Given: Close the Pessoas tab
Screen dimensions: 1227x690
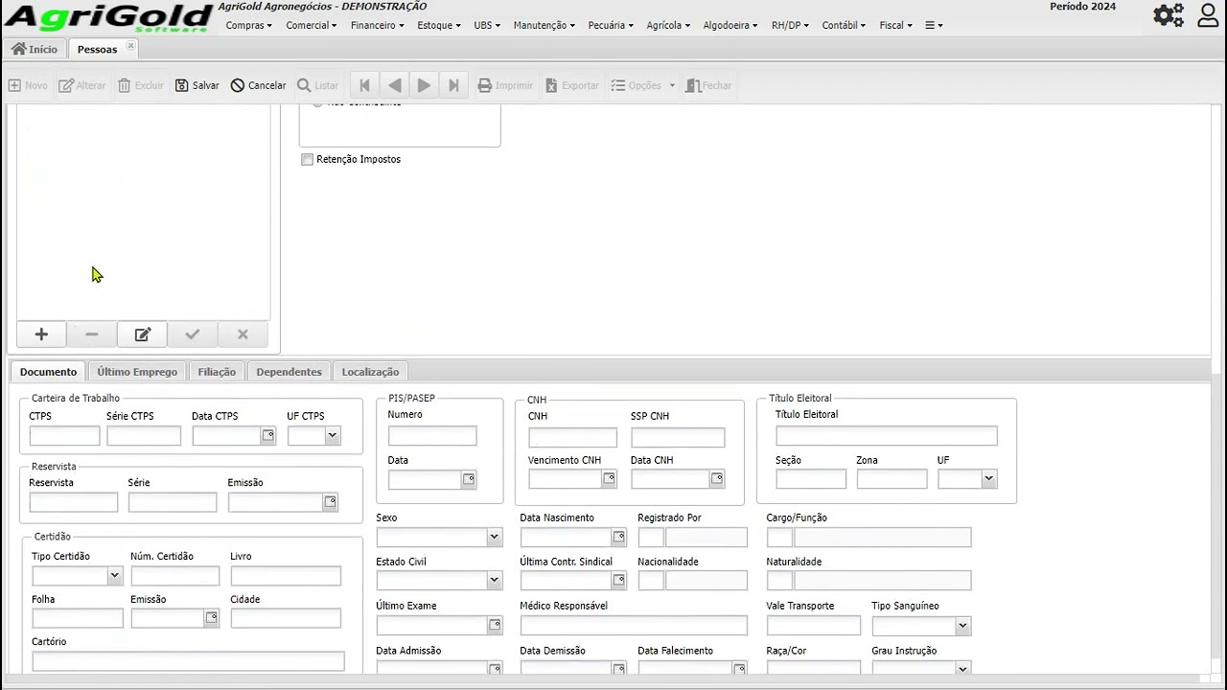Looking at the screenshot, I should click(131, 46).
